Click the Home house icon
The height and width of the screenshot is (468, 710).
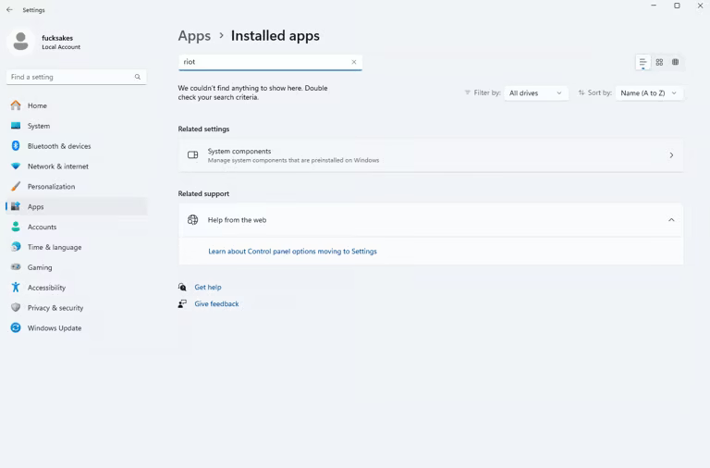[x=16, y=105]
